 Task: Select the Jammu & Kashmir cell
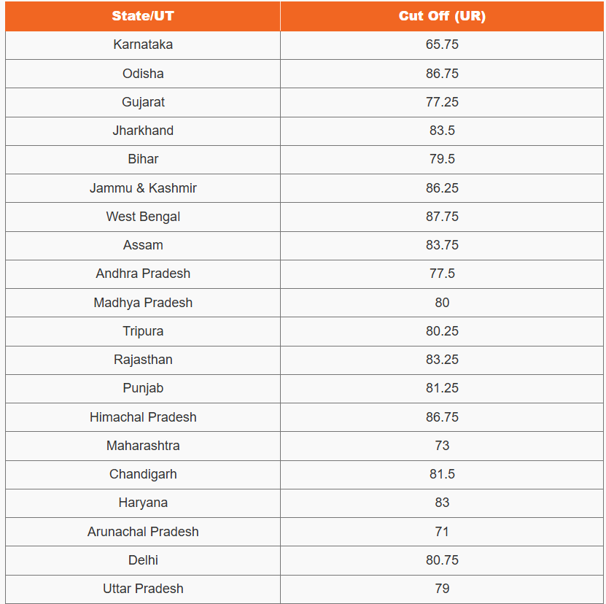click(x=143, y=188)
